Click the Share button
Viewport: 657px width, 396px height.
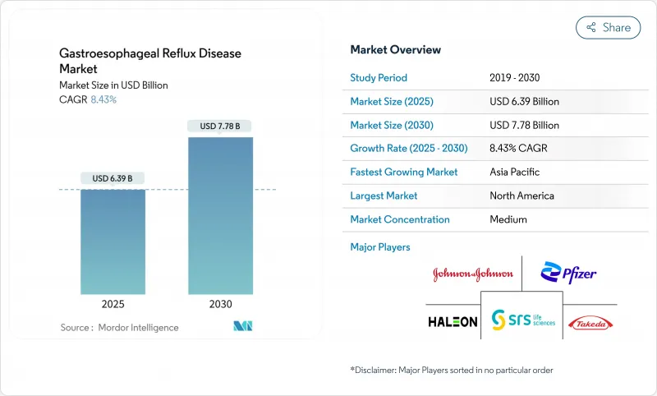[608, 27]
